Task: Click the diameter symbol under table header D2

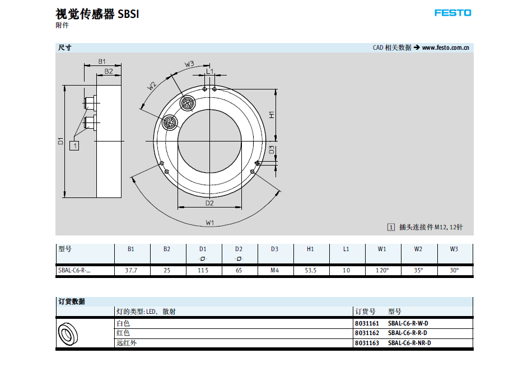Action: (x=239, y=259)
